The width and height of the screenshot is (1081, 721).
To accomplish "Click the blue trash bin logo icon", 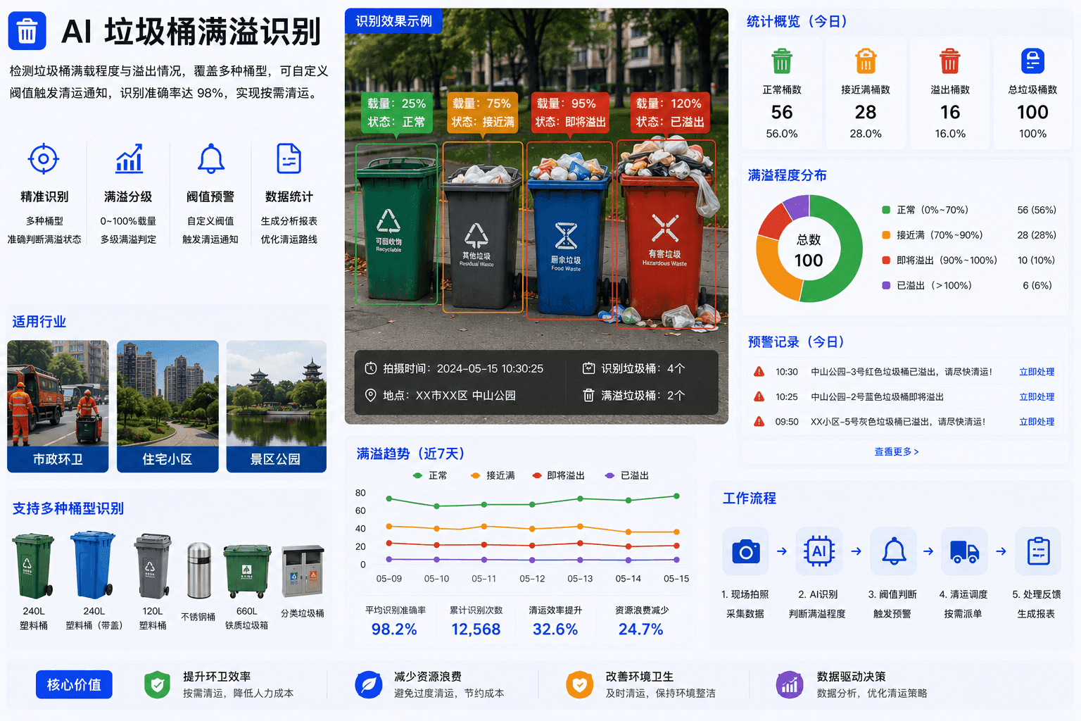I will pos(27,31).
